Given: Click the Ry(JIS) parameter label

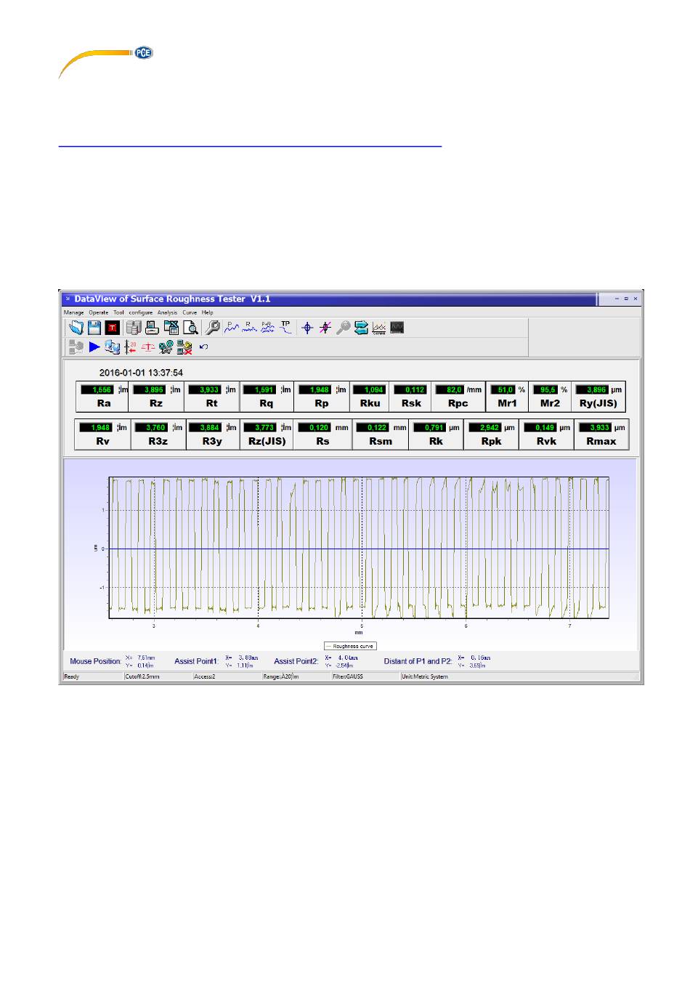Looking at the screenshot, I should (x=598, y=403).
